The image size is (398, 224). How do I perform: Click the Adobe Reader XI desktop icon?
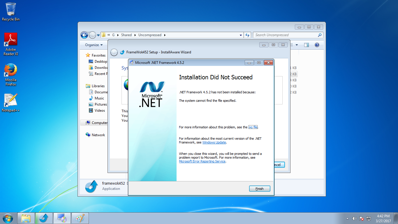[x=11, y=44]
